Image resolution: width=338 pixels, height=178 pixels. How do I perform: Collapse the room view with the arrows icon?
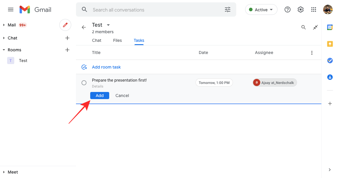click(315, 27)
